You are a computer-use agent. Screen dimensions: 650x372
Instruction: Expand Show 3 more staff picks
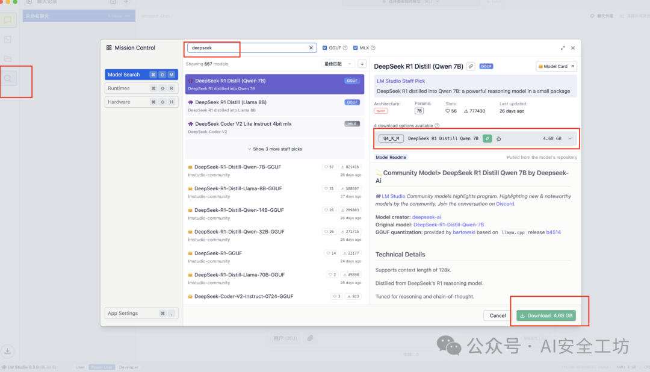pyautogui.click(x=275, y=149)
